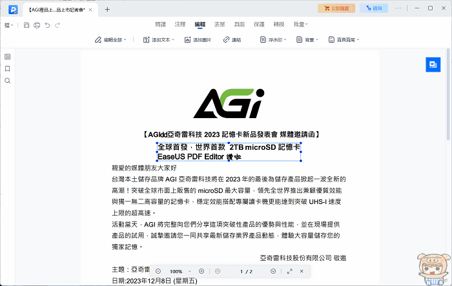Click the save document icon
452x286 pixels.
(26, 25)
